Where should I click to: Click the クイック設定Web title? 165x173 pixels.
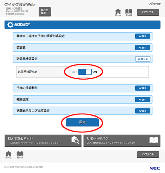click(x=19, y=4)
